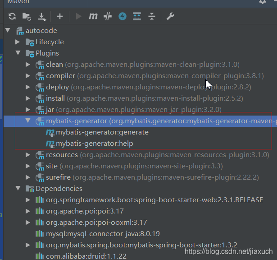This screenshot has width=277, height=260.
Task: Click the compiler plugin icon
Action: click(x=40, y=76)
